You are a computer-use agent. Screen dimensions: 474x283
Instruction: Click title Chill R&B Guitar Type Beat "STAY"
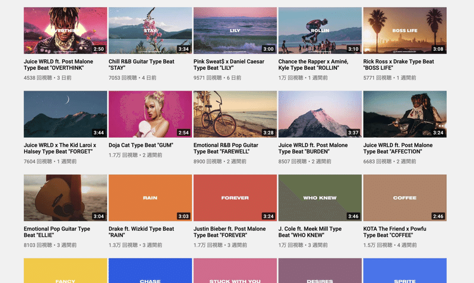[x=142, y=65]
